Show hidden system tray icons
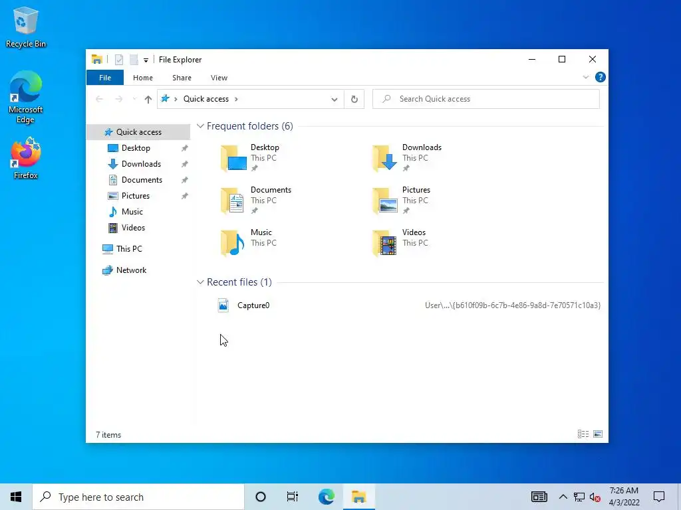The image size is (681, 510). point(563,497)
